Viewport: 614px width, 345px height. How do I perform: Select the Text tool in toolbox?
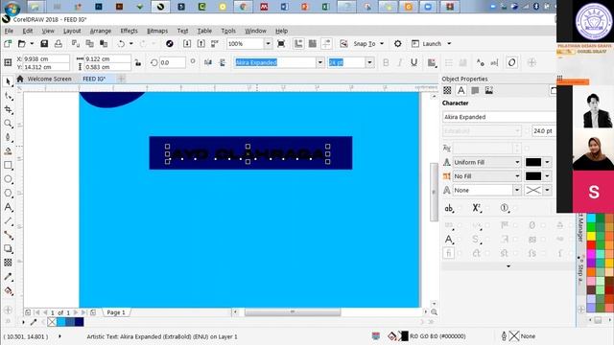pos(8,207)
